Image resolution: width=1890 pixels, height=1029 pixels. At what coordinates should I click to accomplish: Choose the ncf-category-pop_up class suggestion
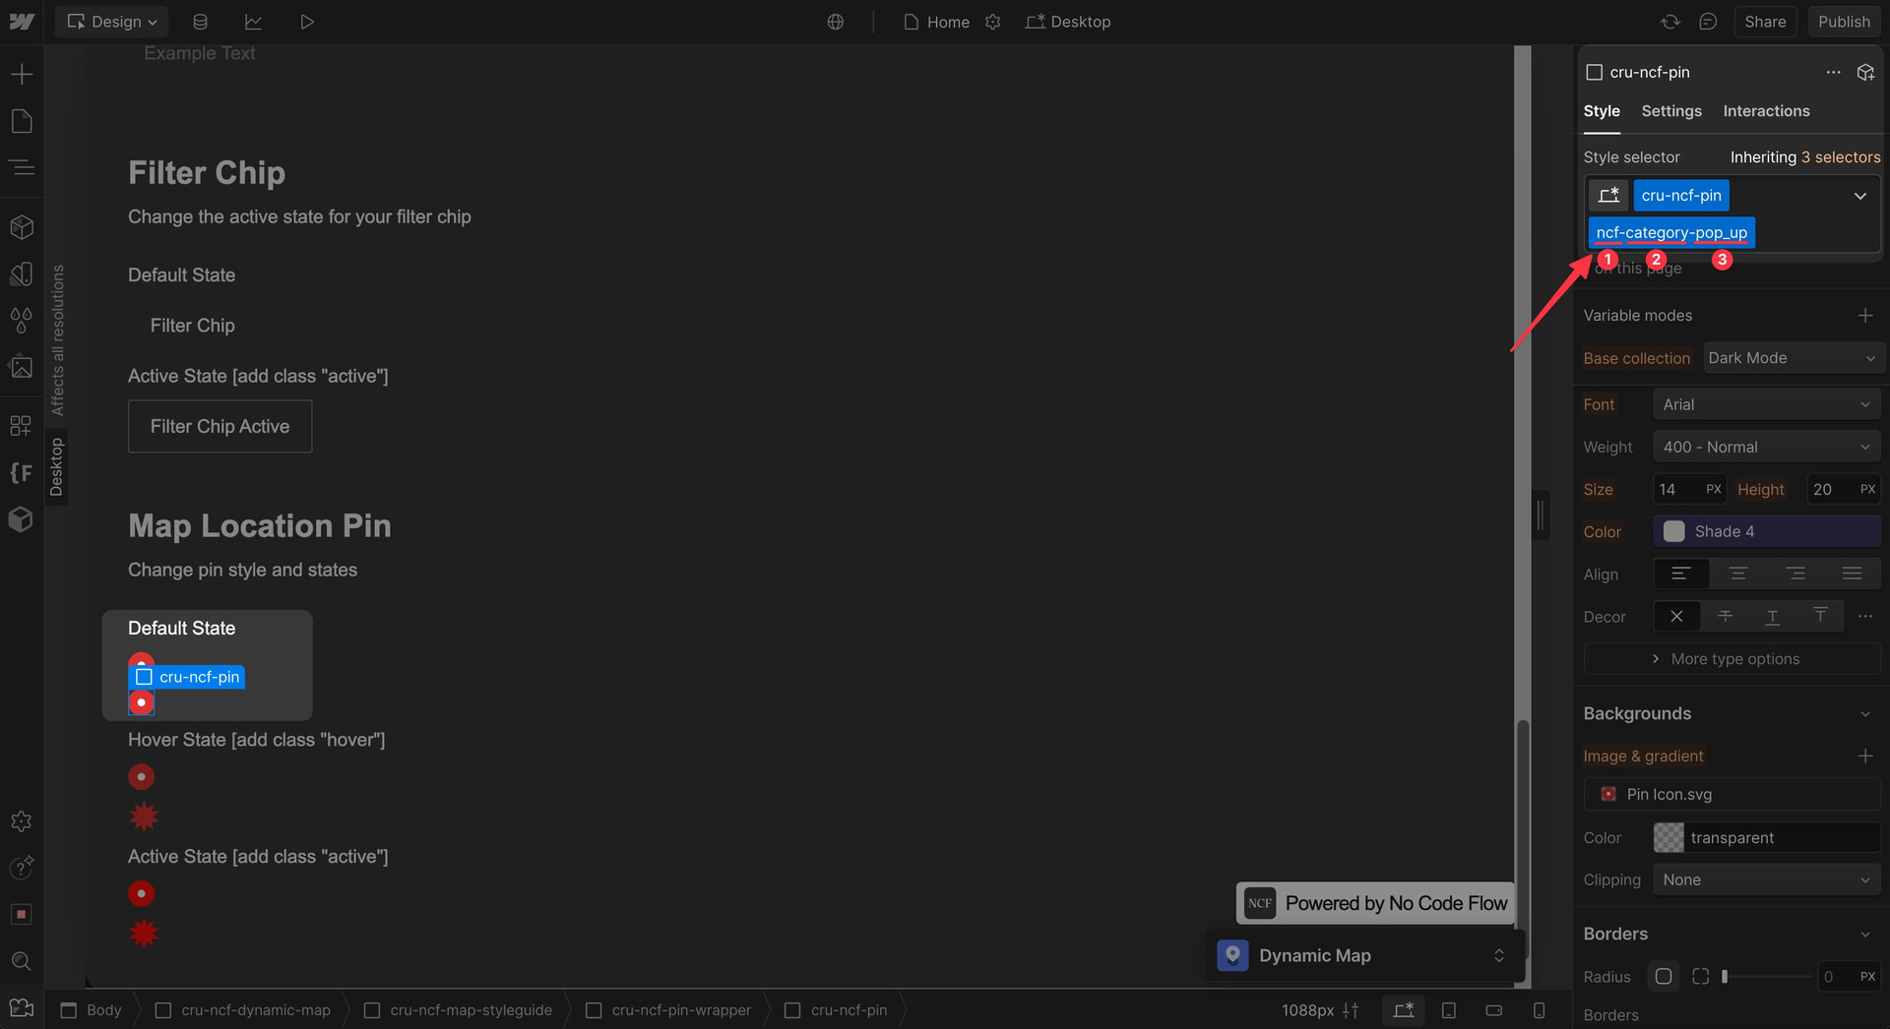1671,233
